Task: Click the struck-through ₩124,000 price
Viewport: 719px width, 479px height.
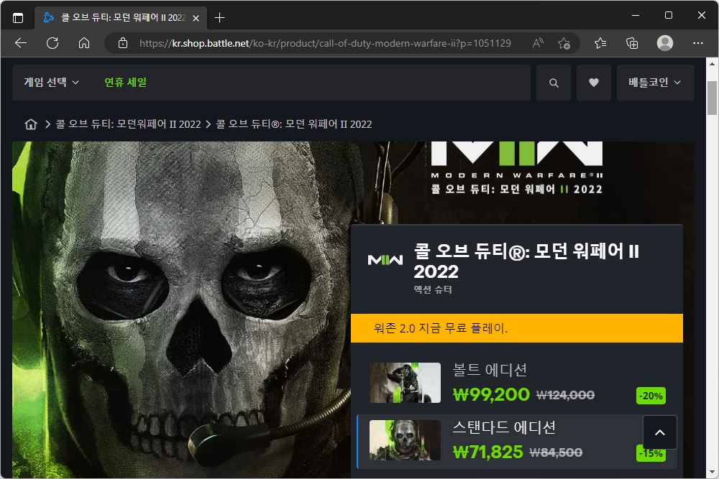Action: [x=565, y=395]
